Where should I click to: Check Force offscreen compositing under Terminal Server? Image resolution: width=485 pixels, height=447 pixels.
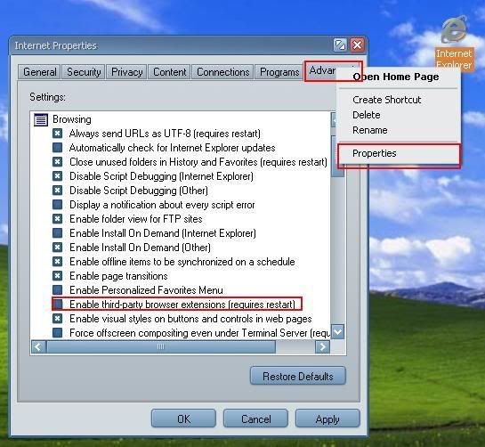click(57, 333)
